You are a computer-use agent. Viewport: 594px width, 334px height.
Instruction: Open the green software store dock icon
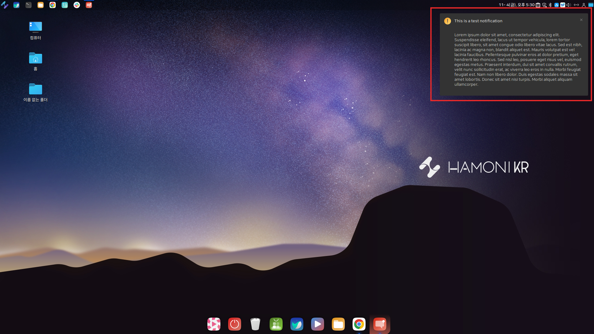[276, 324]
